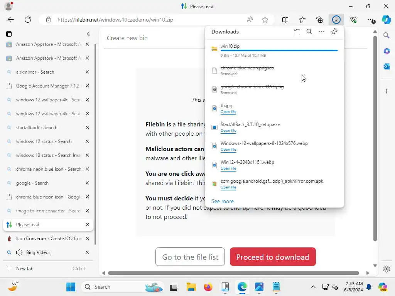Close image to icon converter tab
Viewport: 395px width, 296px height.
coord(87,211)
